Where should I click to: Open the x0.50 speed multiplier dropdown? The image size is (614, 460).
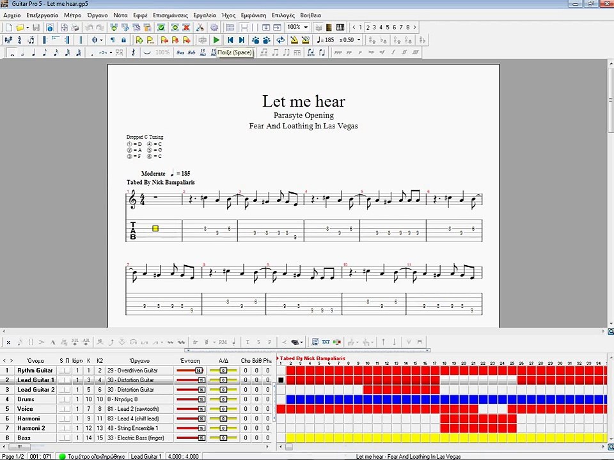click(x=359, y=40)
